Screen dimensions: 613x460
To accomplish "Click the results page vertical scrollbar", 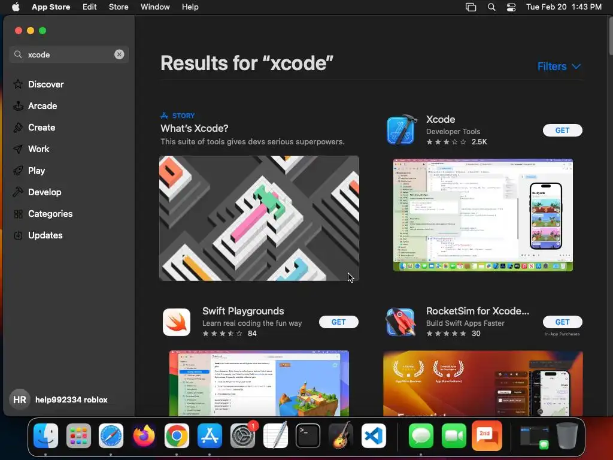I will [x=610, y=35].
